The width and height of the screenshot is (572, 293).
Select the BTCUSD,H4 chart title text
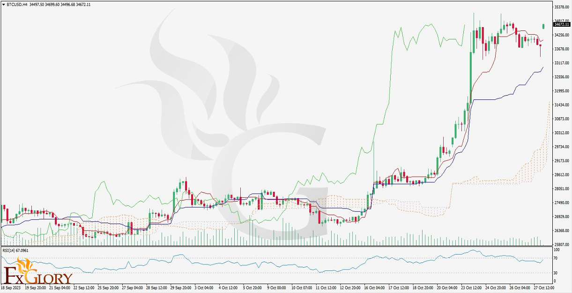coord(16,4)
